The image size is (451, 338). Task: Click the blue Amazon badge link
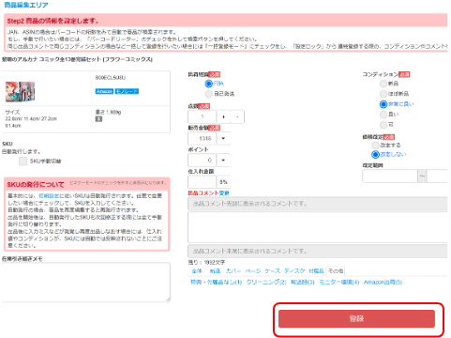coord(104,91)
